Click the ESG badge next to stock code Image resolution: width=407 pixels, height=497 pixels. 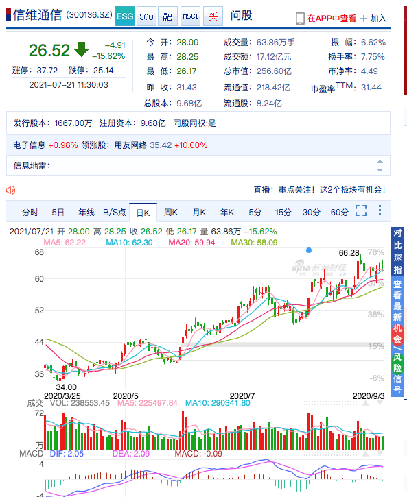pos(125,16)
